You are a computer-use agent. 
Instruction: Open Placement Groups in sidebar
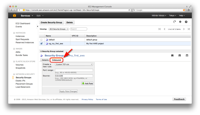coord(24,84)
